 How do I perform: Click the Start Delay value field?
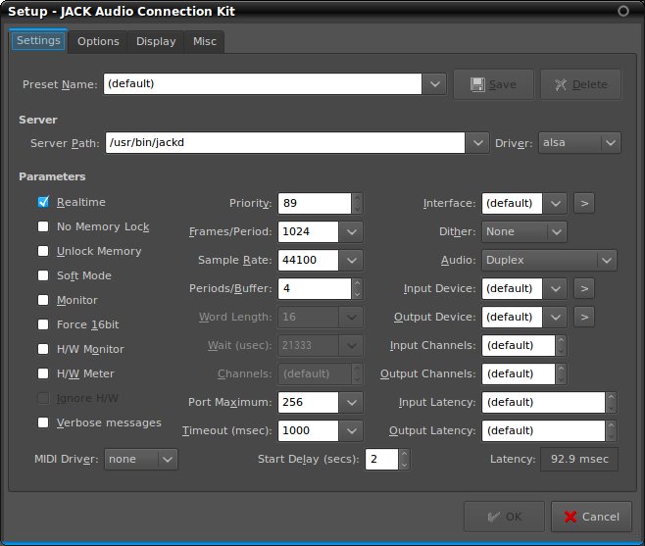pos(381,459)
